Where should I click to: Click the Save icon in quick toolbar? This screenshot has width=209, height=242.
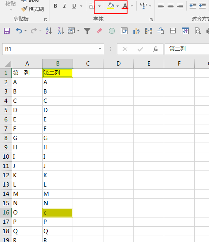click(7, 31)
